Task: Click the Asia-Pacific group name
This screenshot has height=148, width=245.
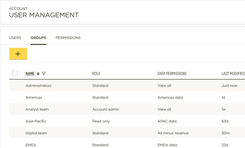Action: point(36,121)
